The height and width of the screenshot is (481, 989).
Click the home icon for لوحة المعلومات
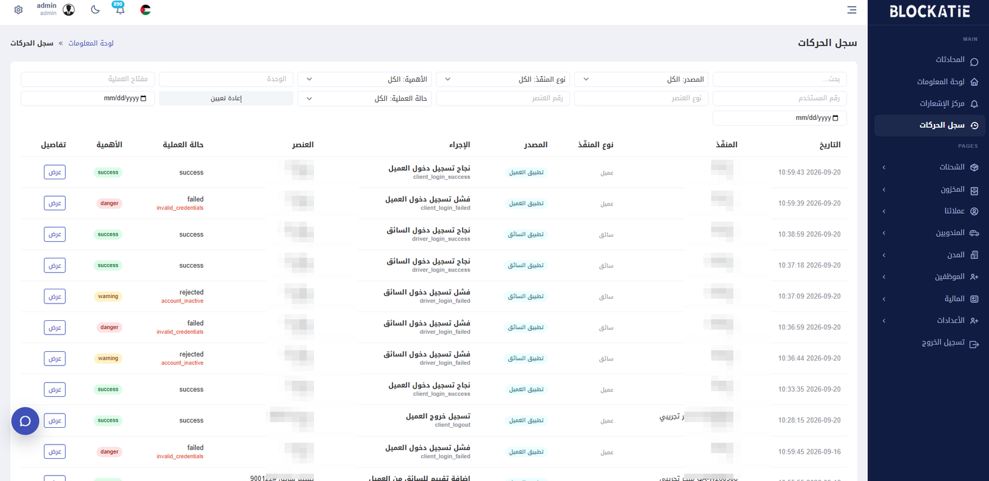(x=974, y=82)
